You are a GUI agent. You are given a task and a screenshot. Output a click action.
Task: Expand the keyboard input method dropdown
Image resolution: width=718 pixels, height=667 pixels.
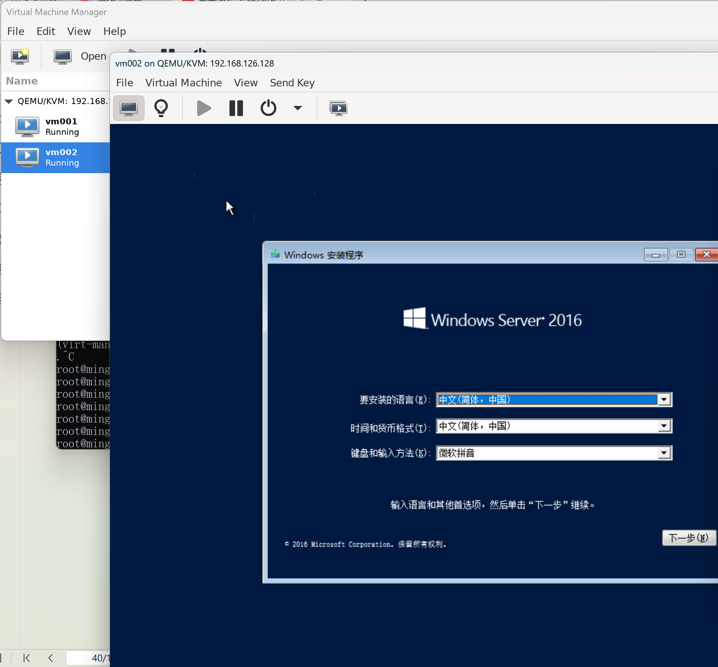click(x=664, y=453)
